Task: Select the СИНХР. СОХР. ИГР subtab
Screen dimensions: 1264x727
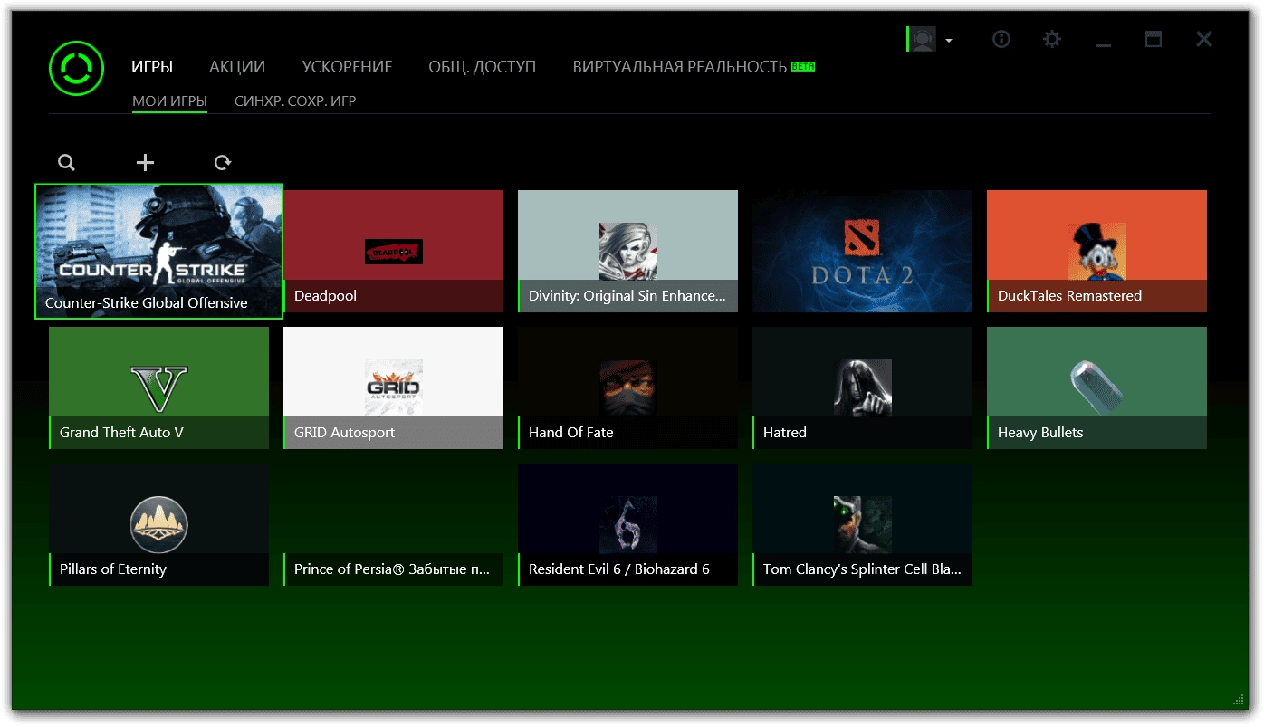Action: tap(295, 101)
